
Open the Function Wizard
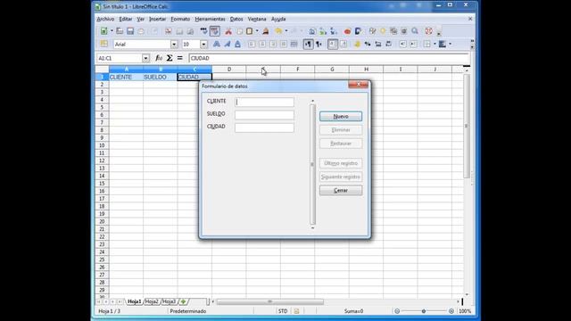point(159,58)
